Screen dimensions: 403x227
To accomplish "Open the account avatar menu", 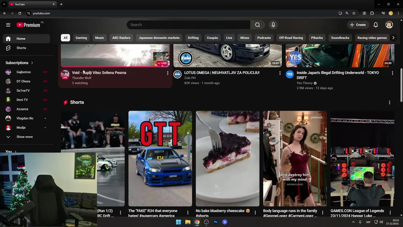I will click(x=389, y=25).
